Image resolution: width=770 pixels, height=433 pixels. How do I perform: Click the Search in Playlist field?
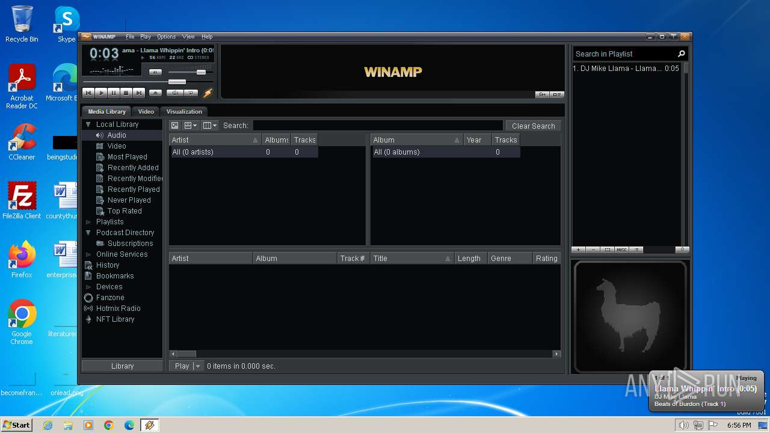pos(624,54)
